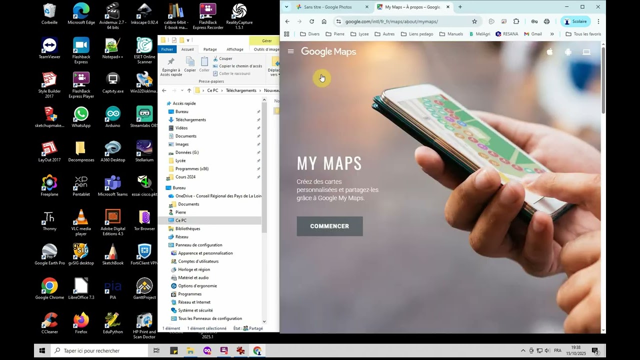Open the Windows Start menu
Screen dimensions: 640x360
(x=42, y=350)
